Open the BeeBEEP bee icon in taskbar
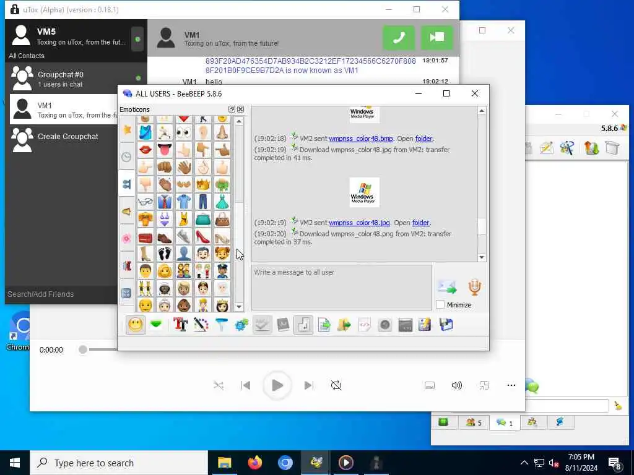Image resolution: width=634 pixels, height=475 pixels. click(x=315, y=463)
